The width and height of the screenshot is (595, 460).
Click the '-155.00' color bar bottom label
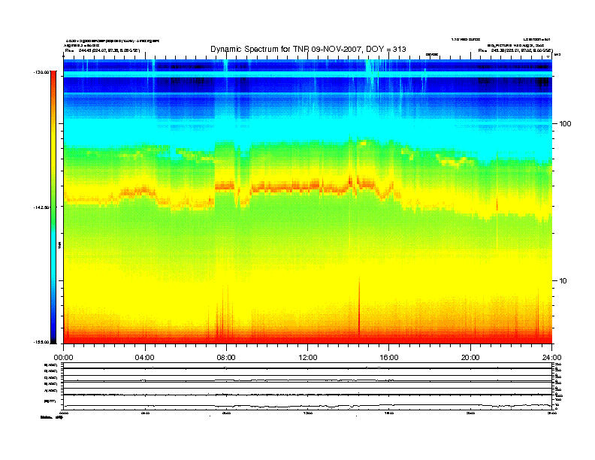(x=41, y=342)
